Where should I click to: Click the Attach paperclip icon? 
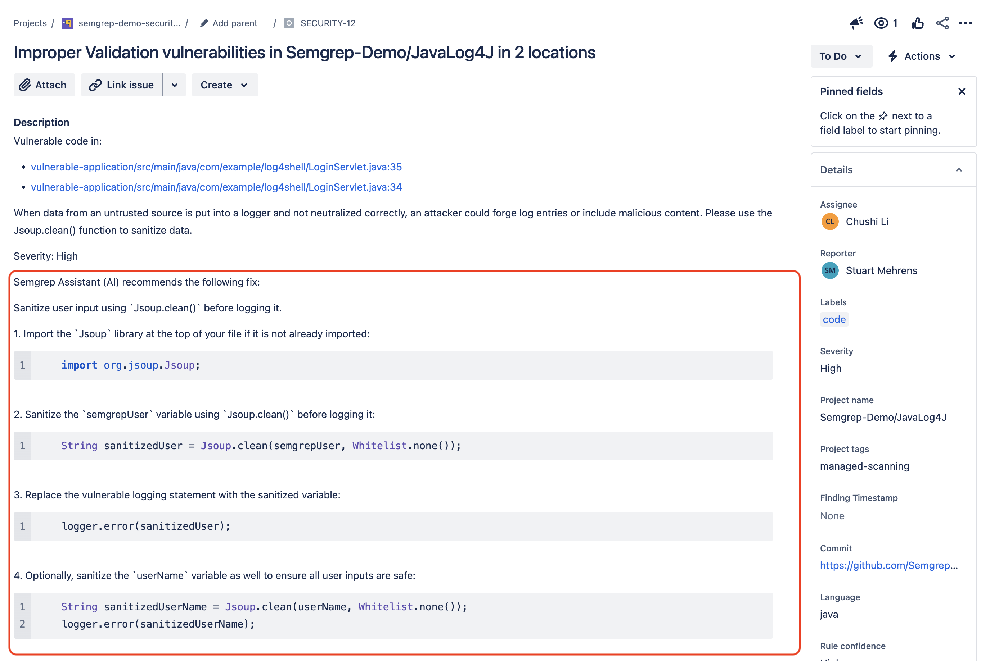pos(25,85)
